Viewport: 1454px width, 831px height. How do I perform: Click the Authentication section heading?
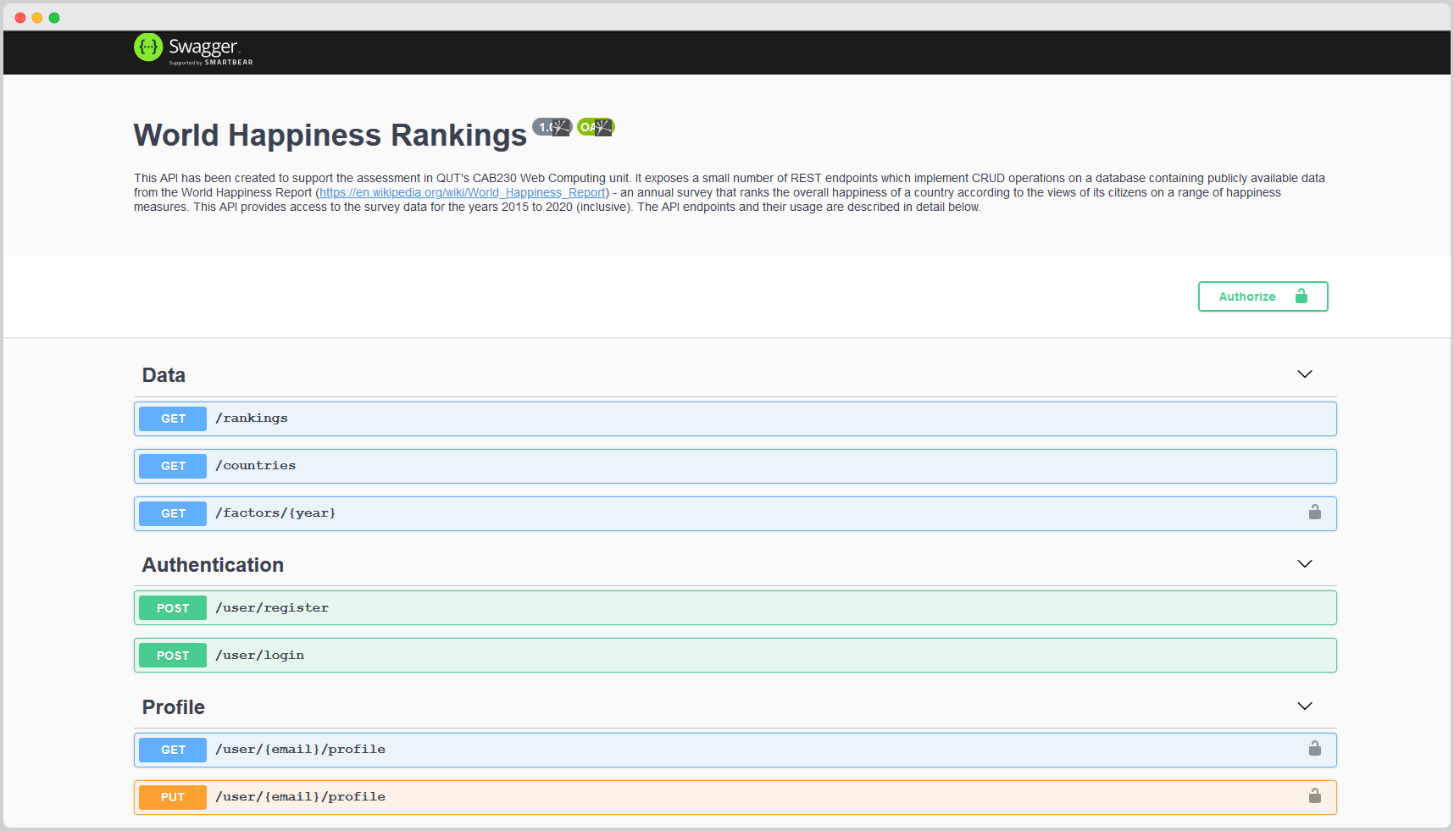pos(213,565)
